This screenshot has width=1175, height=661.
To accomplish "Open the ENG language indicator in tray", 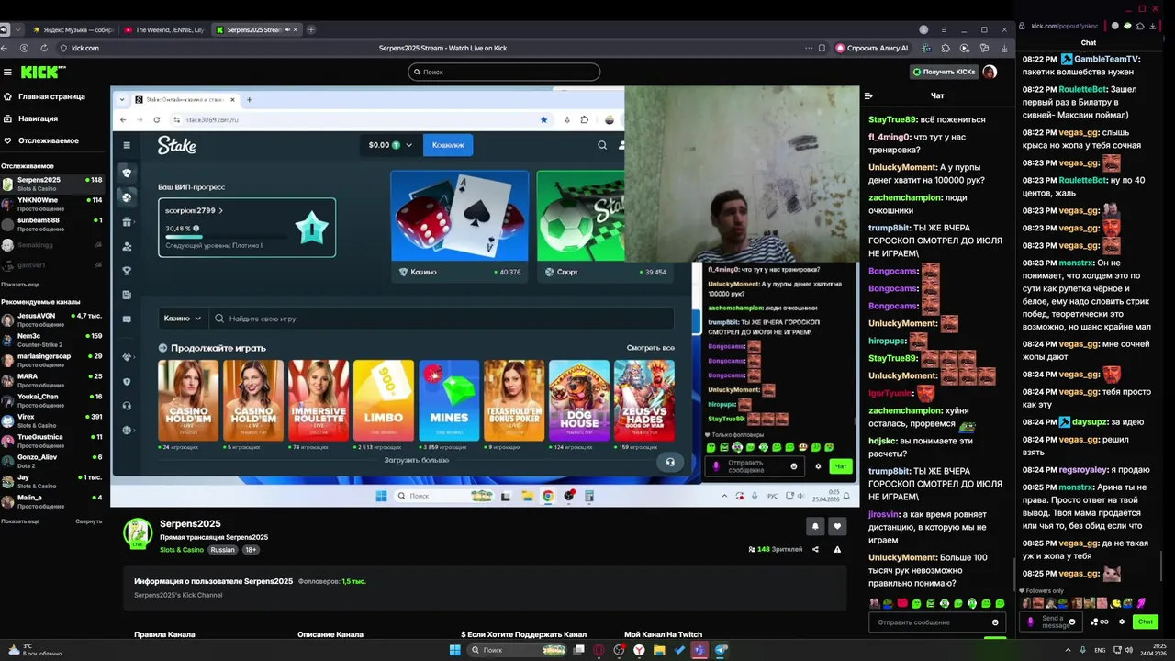I will pyautogui.click(x=1099, y=650).
